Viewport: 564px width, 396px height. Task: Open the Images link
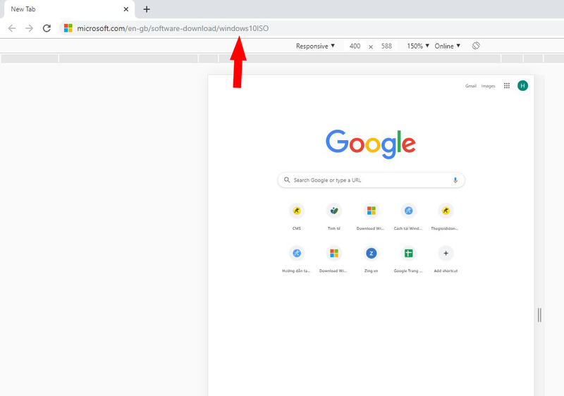(488, 86)
